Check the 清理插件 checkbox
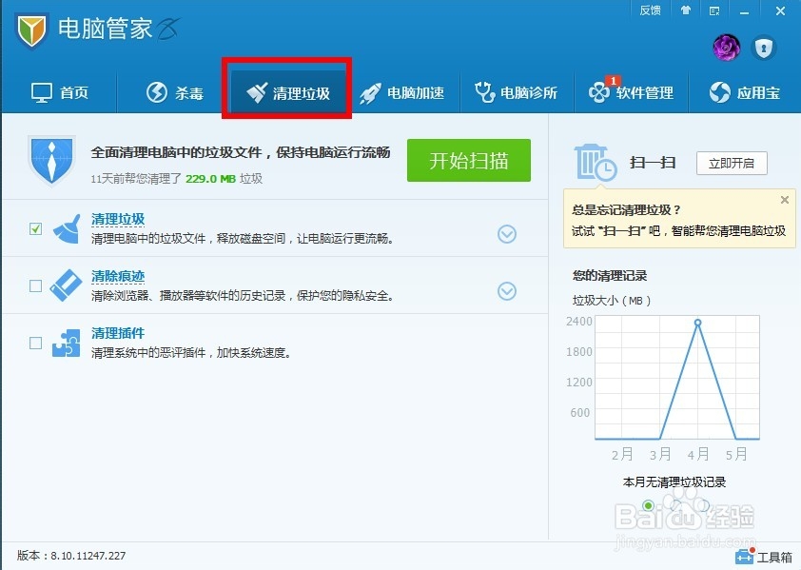Screen dimensions: 801x570 click(x=35, y=343)
